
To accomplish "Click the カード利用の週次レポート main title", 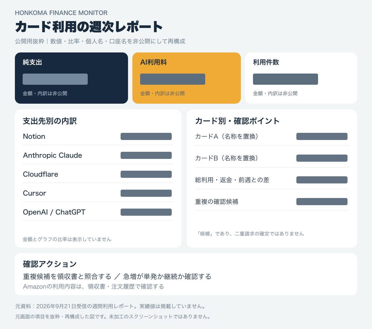I will [89, 27].
